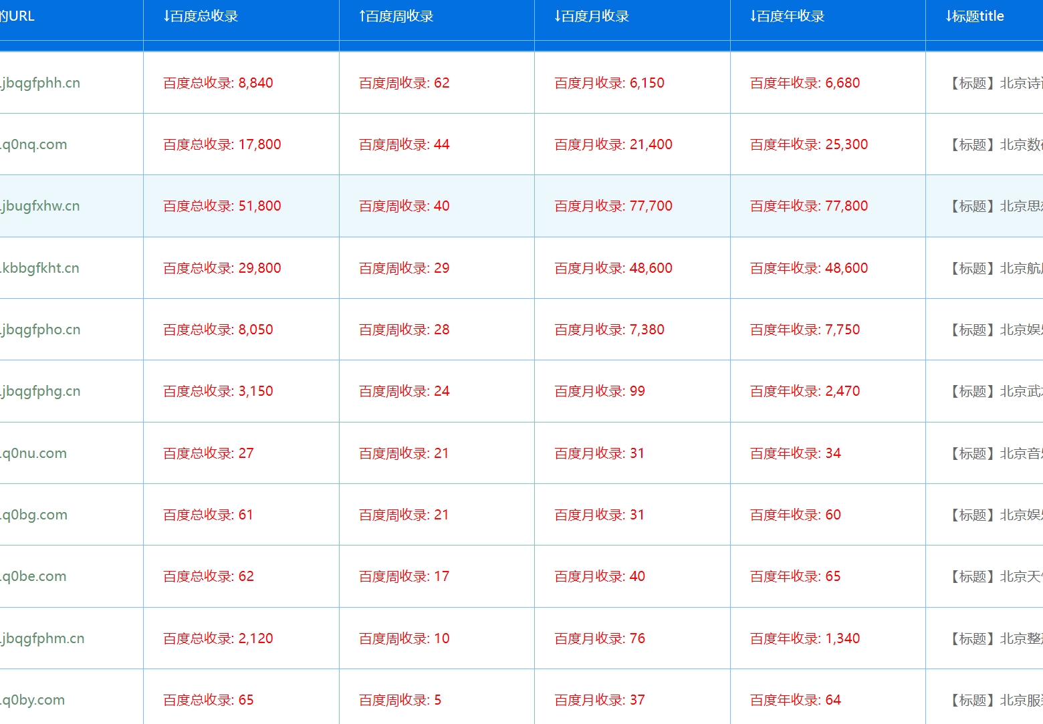Open the jbugfxhw.cn link
Screen dimensions: 1043x724
click(x=40, y=206)
